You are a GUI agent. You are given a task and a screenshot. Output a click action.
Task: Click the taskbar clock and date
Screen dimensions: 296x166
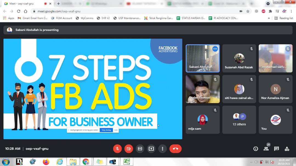[284, 162]
